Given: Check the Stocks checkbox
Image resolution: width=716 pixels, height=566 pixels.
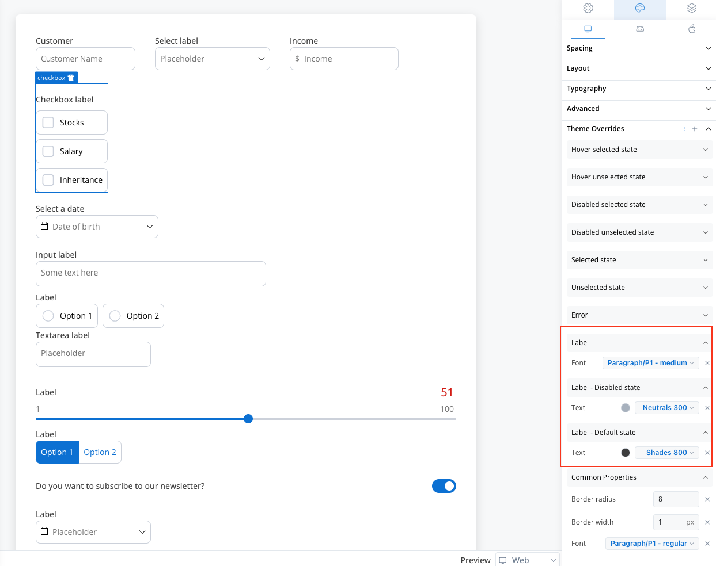Looking at the screenshot, I should (x=48, y=123).
